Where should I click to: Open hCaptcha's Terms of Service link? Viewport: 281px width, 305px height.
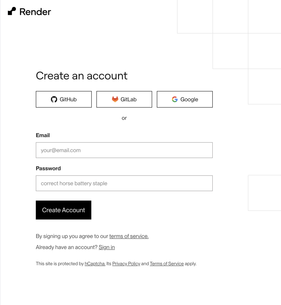click(167, 264)
